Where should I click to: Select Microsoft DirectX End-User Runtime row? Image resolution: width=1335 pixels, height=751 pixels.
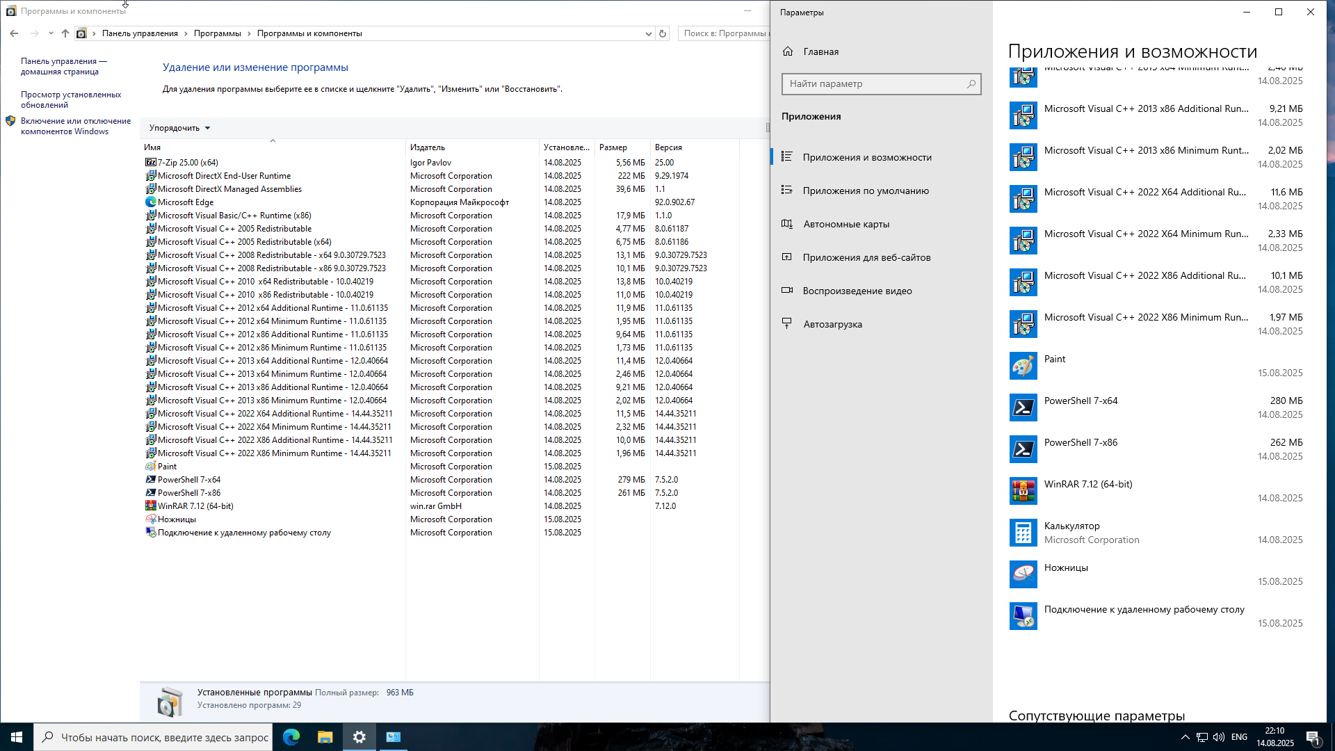pyautogui.click(x=442, y=176)
